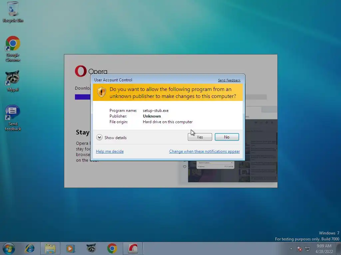Select the Mypal raccoon desktop shortcut
The image size is (341, 255).
point(13,81)
